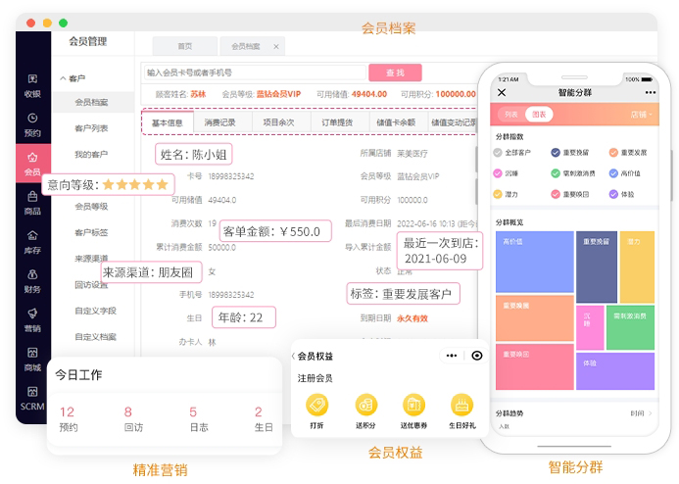Open the 预约 appointment sidebar icon
The width and height of the screenshot is (679, 484).
tap(32, 123)
